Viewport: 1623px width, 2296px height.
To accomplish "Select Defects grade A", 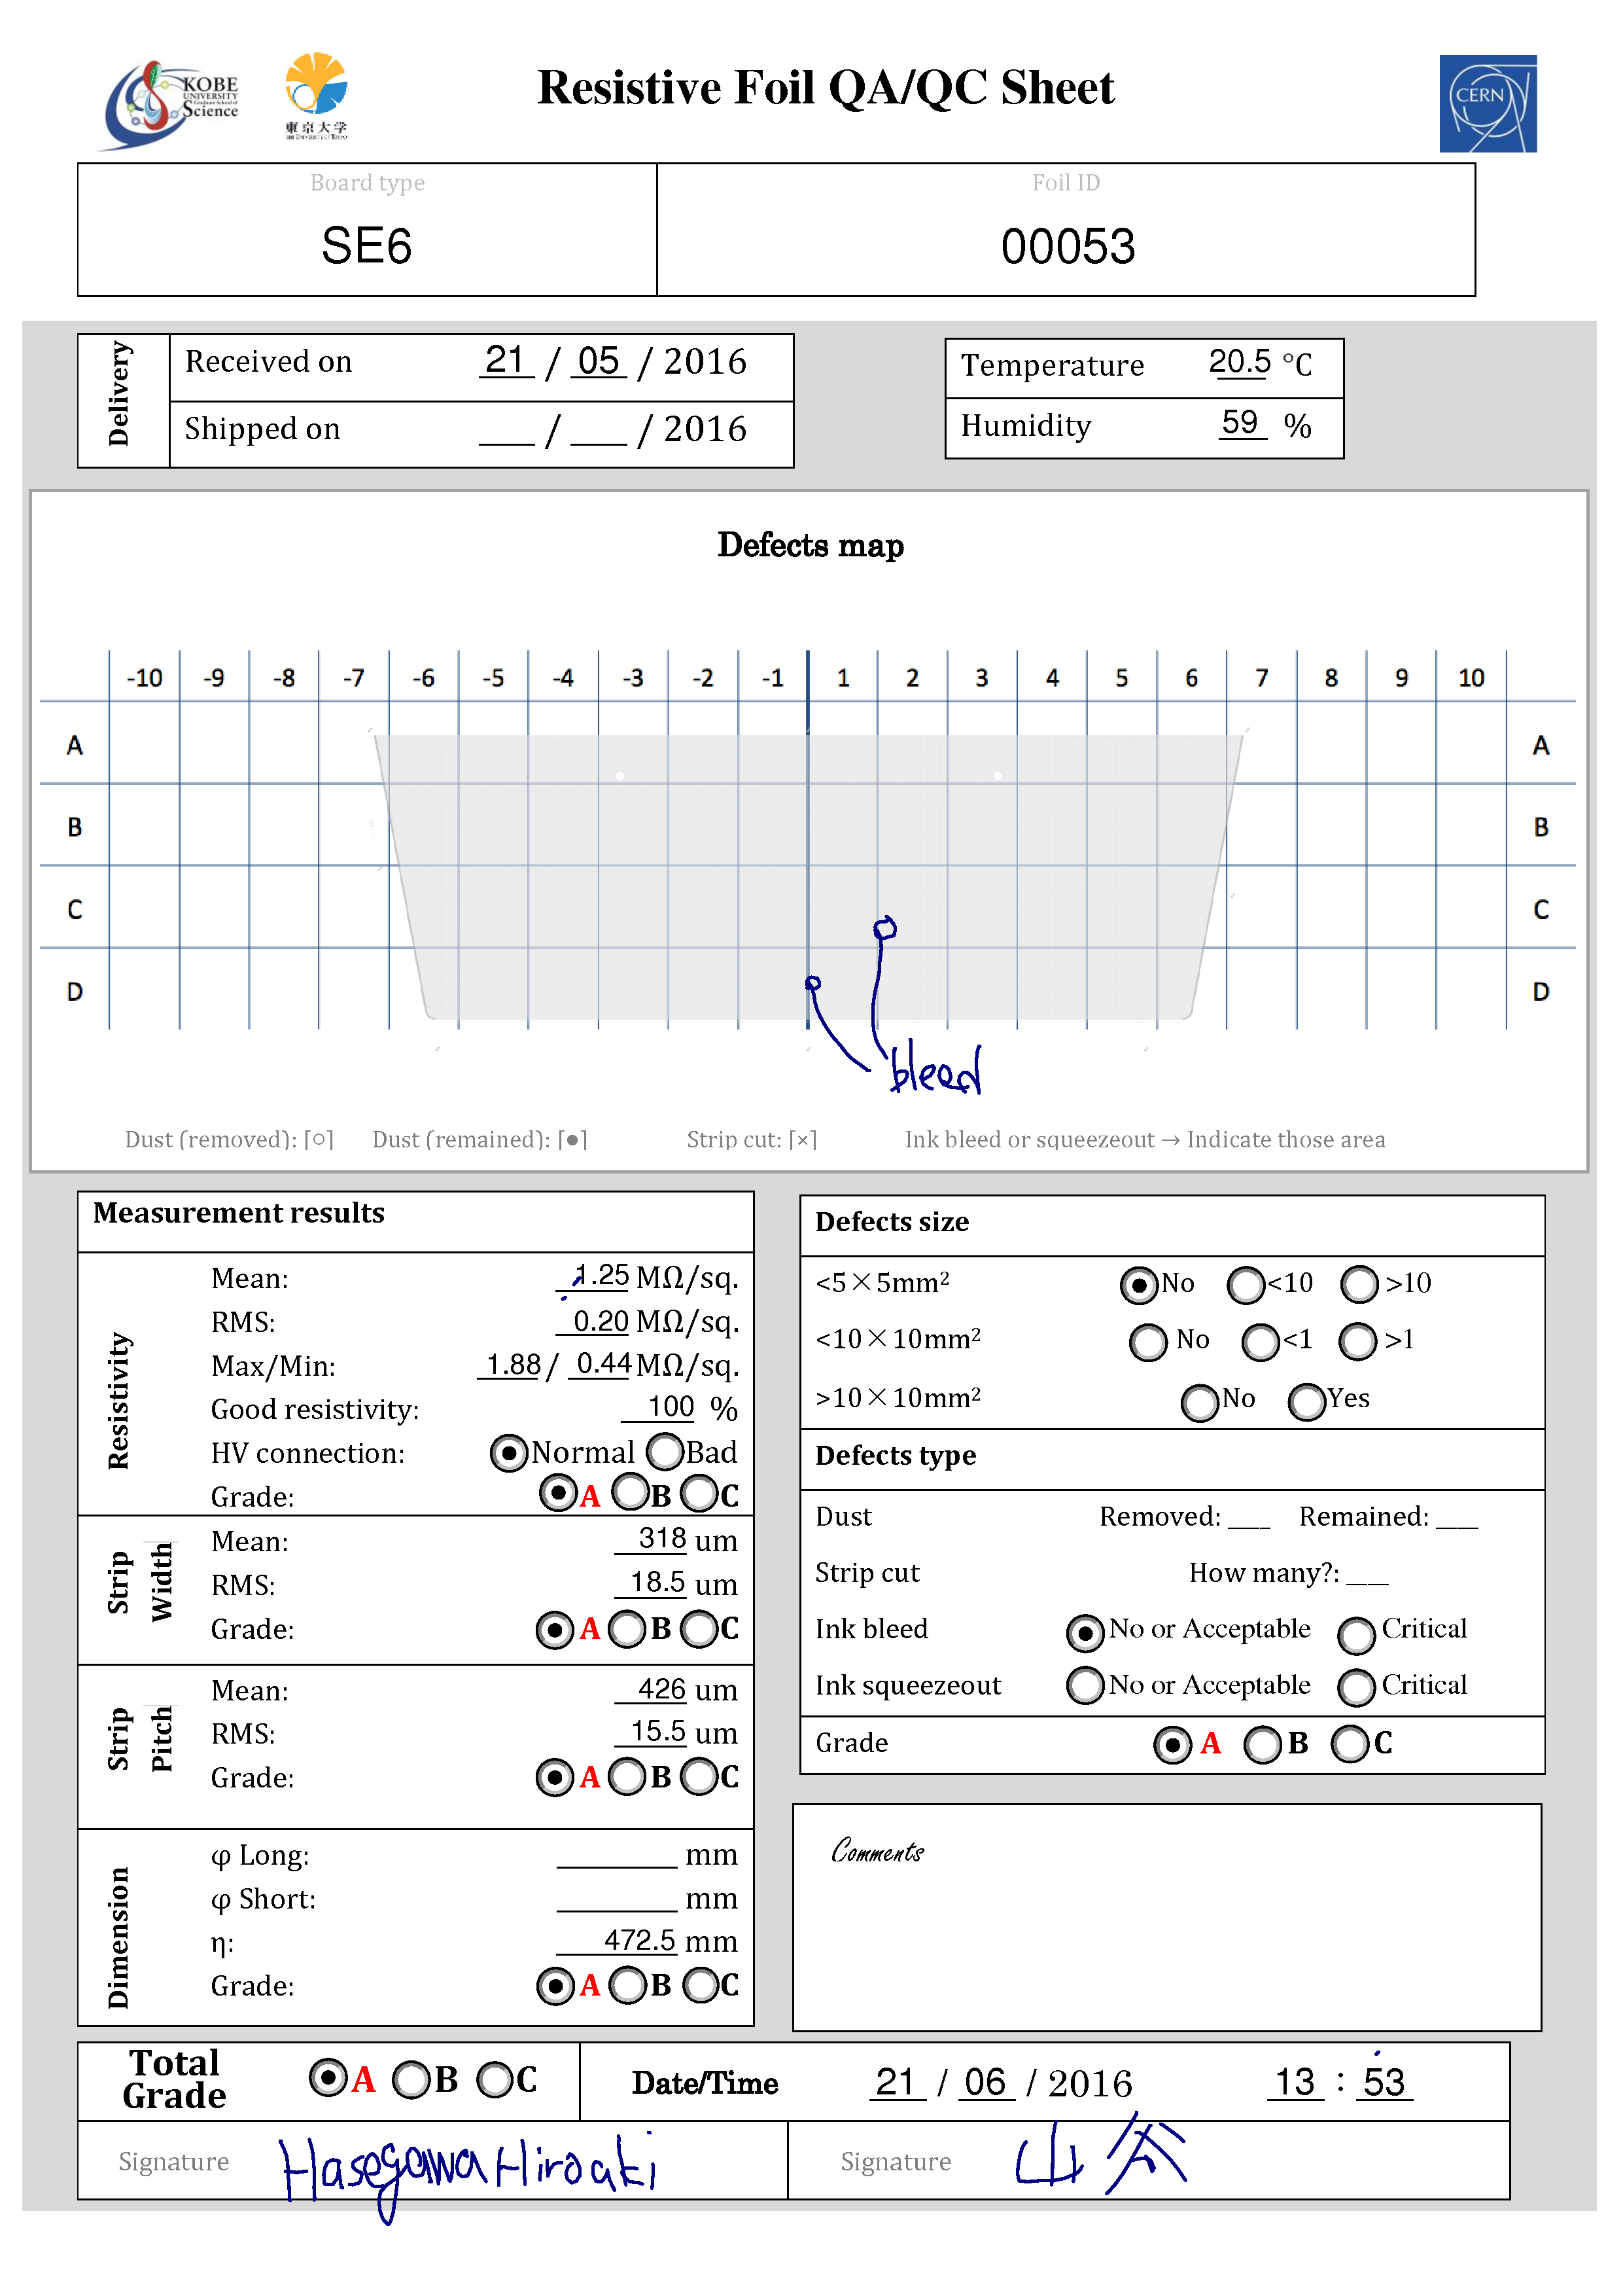I will [x=1172, y=1745].
